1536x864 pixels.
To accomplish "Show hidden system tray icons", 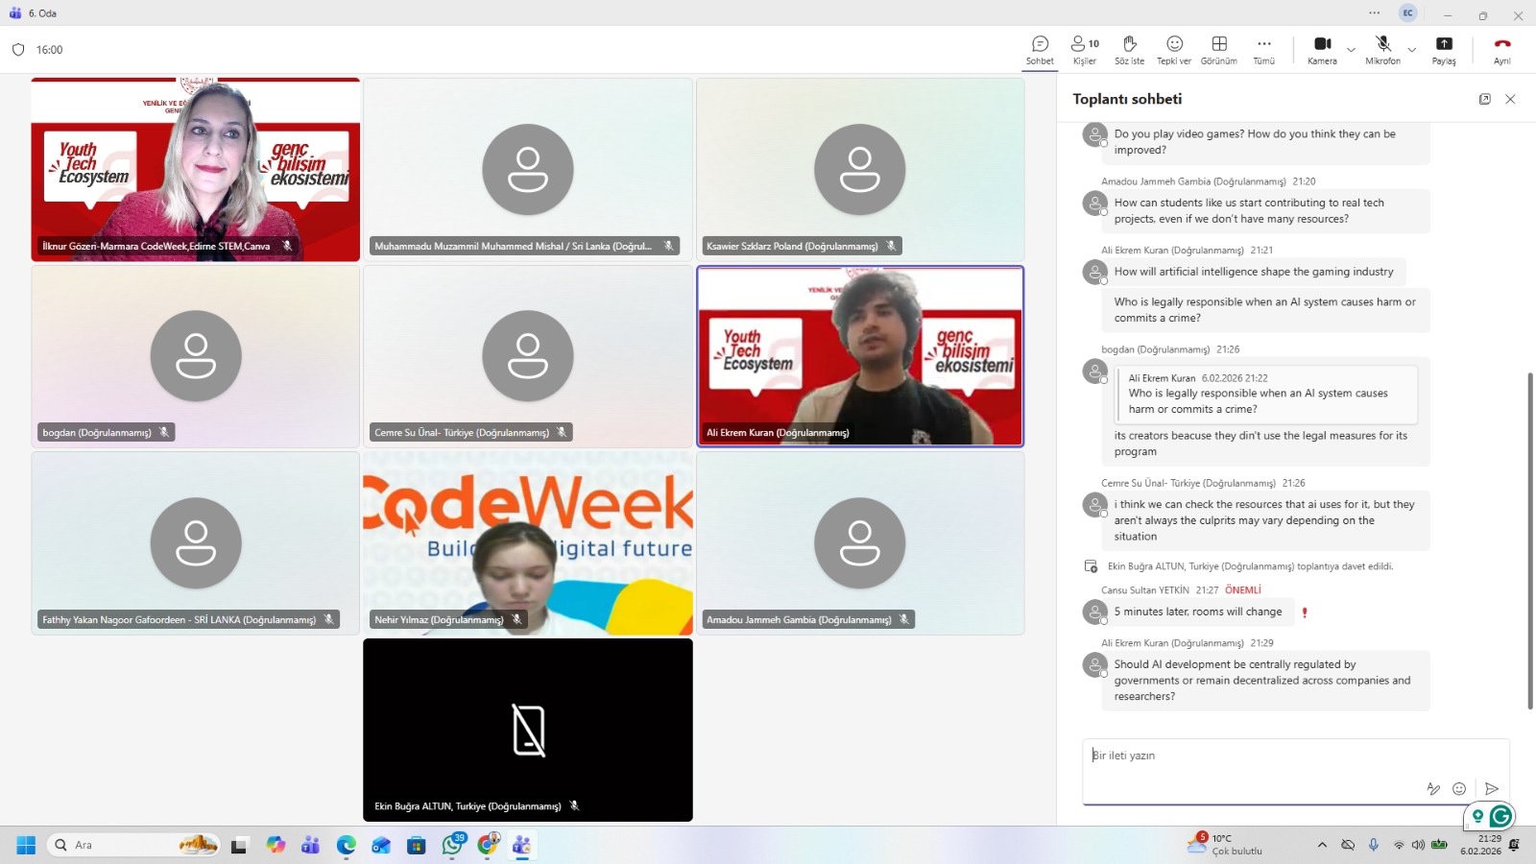I will 1322,845.
